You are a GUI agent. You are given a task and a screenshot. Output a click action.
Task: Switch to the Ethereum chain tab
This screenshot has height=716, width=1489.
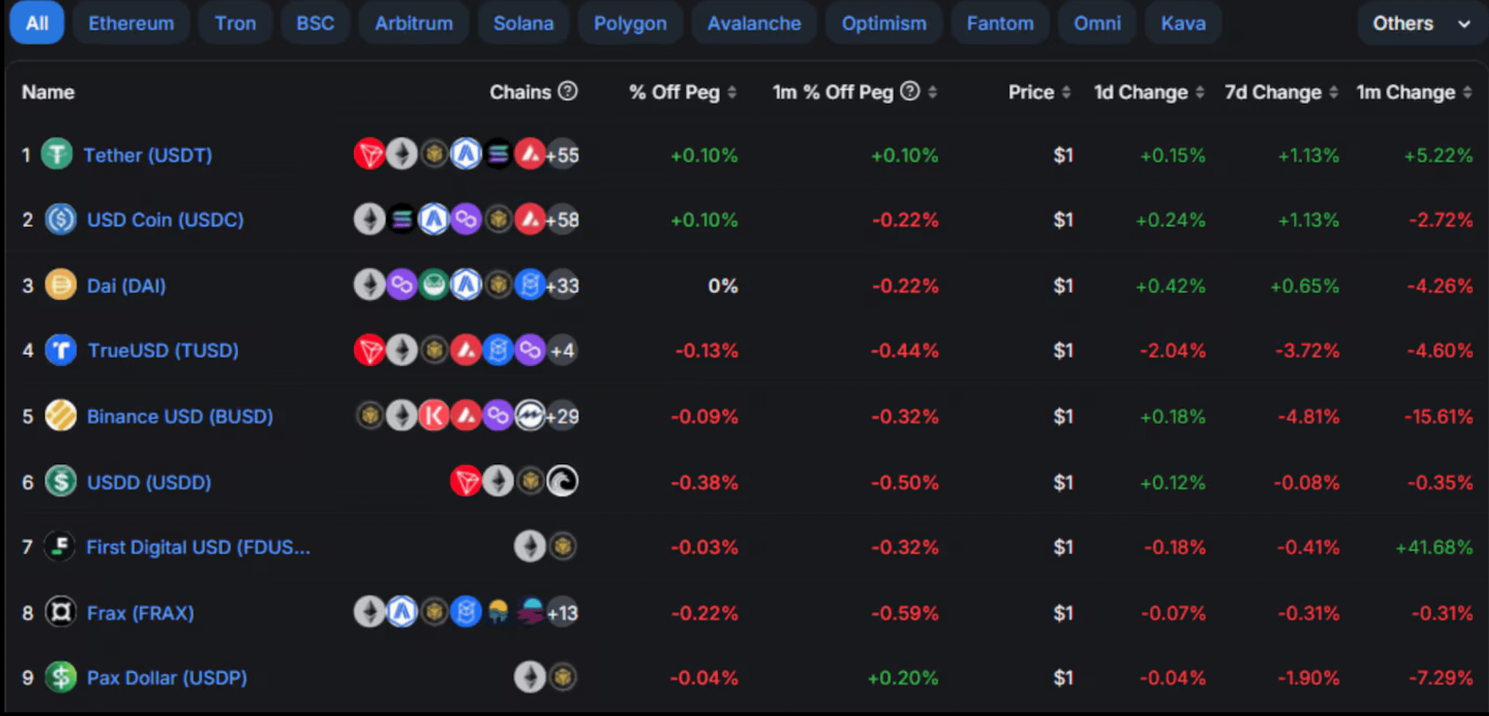click(x=131, y=23)
